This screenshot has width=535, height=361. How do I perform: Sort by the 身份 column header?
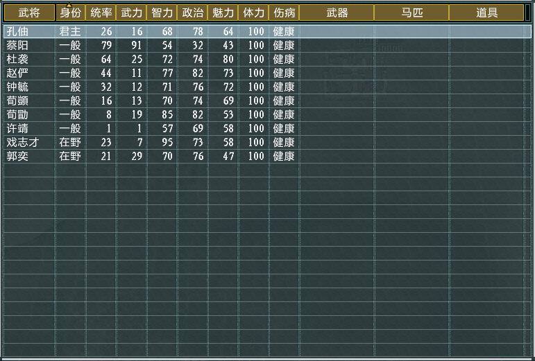pyautogui.click(x=71, y=13)
